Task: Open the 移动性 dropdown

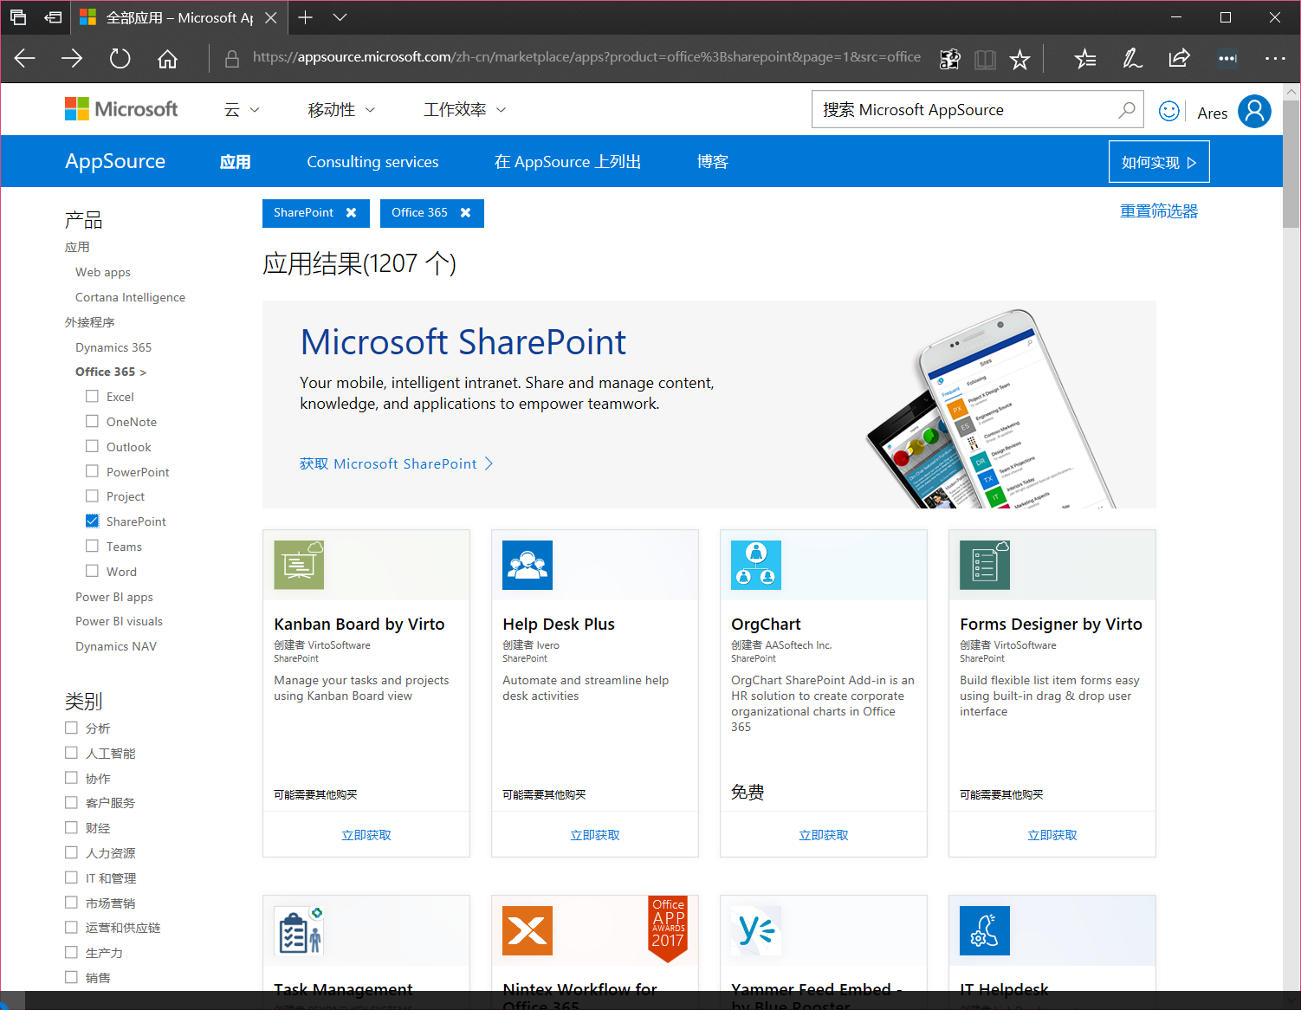Action: pos(341,109)
